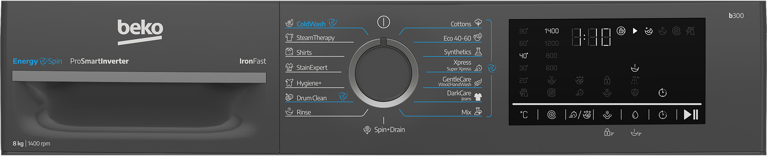Image resolution: width=767 pixels, height=156 pixels.
Task: Tap the fast wash / prewash button
Action: (x=580, y=114)
